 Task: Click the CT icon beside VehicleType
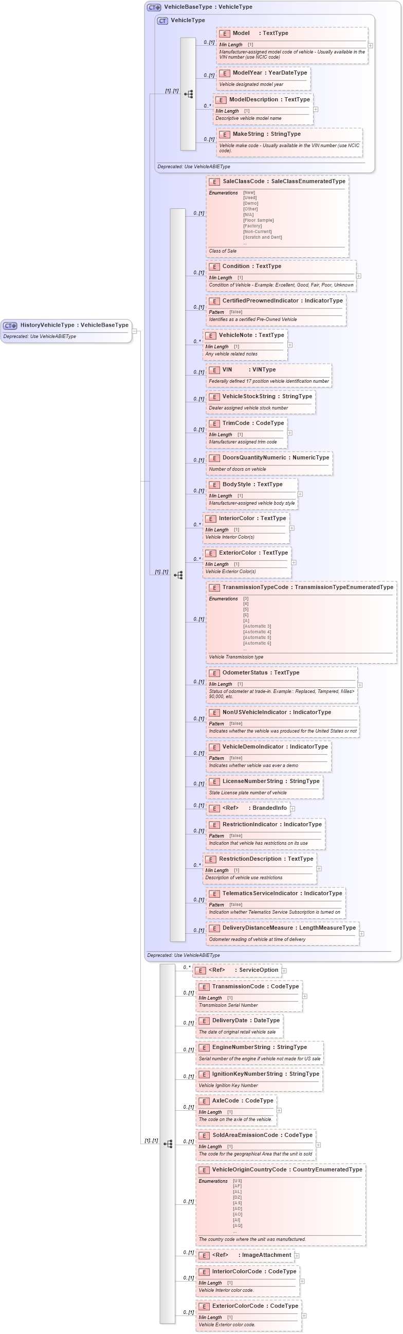(x=162, y=21)
